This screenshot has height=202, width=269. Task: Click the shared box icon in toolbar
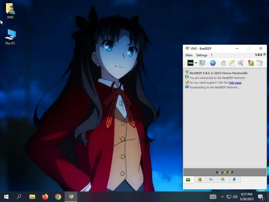pyautogui.click(x=260, y=63)
